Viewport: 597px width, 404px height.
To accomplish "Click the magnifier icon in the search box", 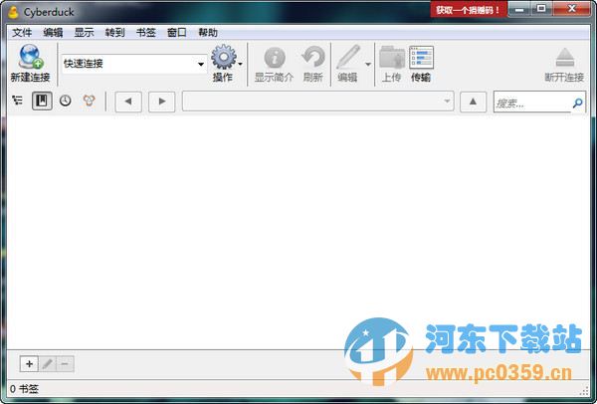I will [x=577, y=102].
